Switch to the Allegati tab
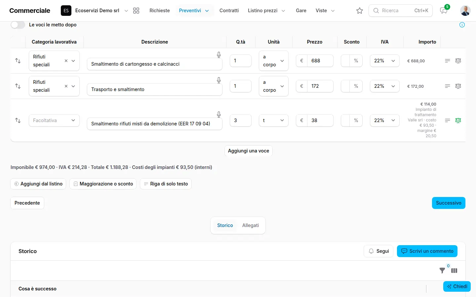Viewport: 476px width, 297px height. click(251, 225)
